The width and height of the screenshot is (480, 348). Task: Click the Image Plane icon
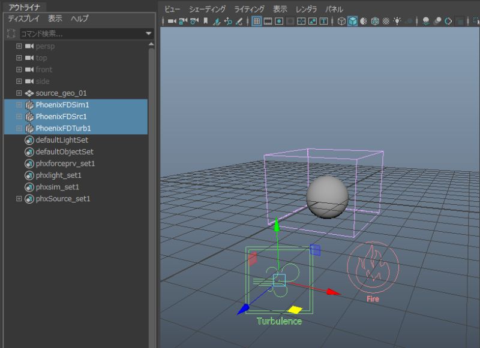point(217,21)
